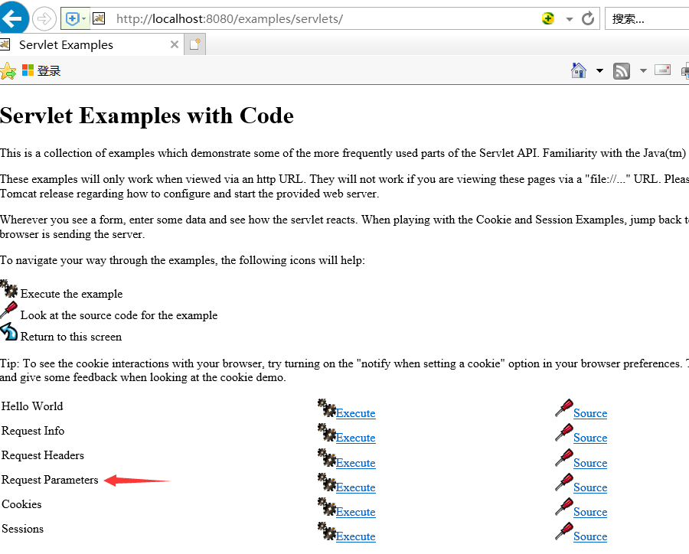This screenshot has height=554, width=689.
Task: Execute the Cookies example
Action: coord(355,512)
